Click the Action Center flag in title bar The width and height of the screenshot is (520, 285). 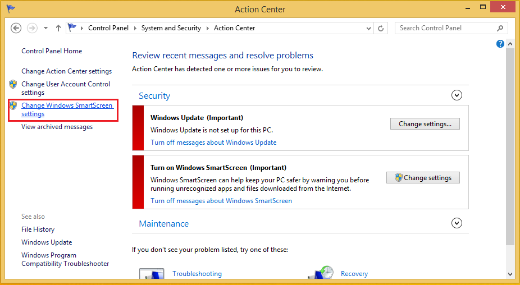click(x=11, y=9)
